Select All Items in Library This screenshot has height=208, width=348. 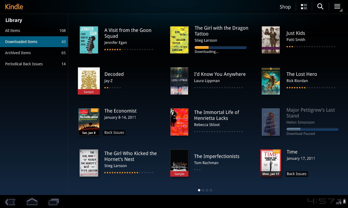pos(34,31)
